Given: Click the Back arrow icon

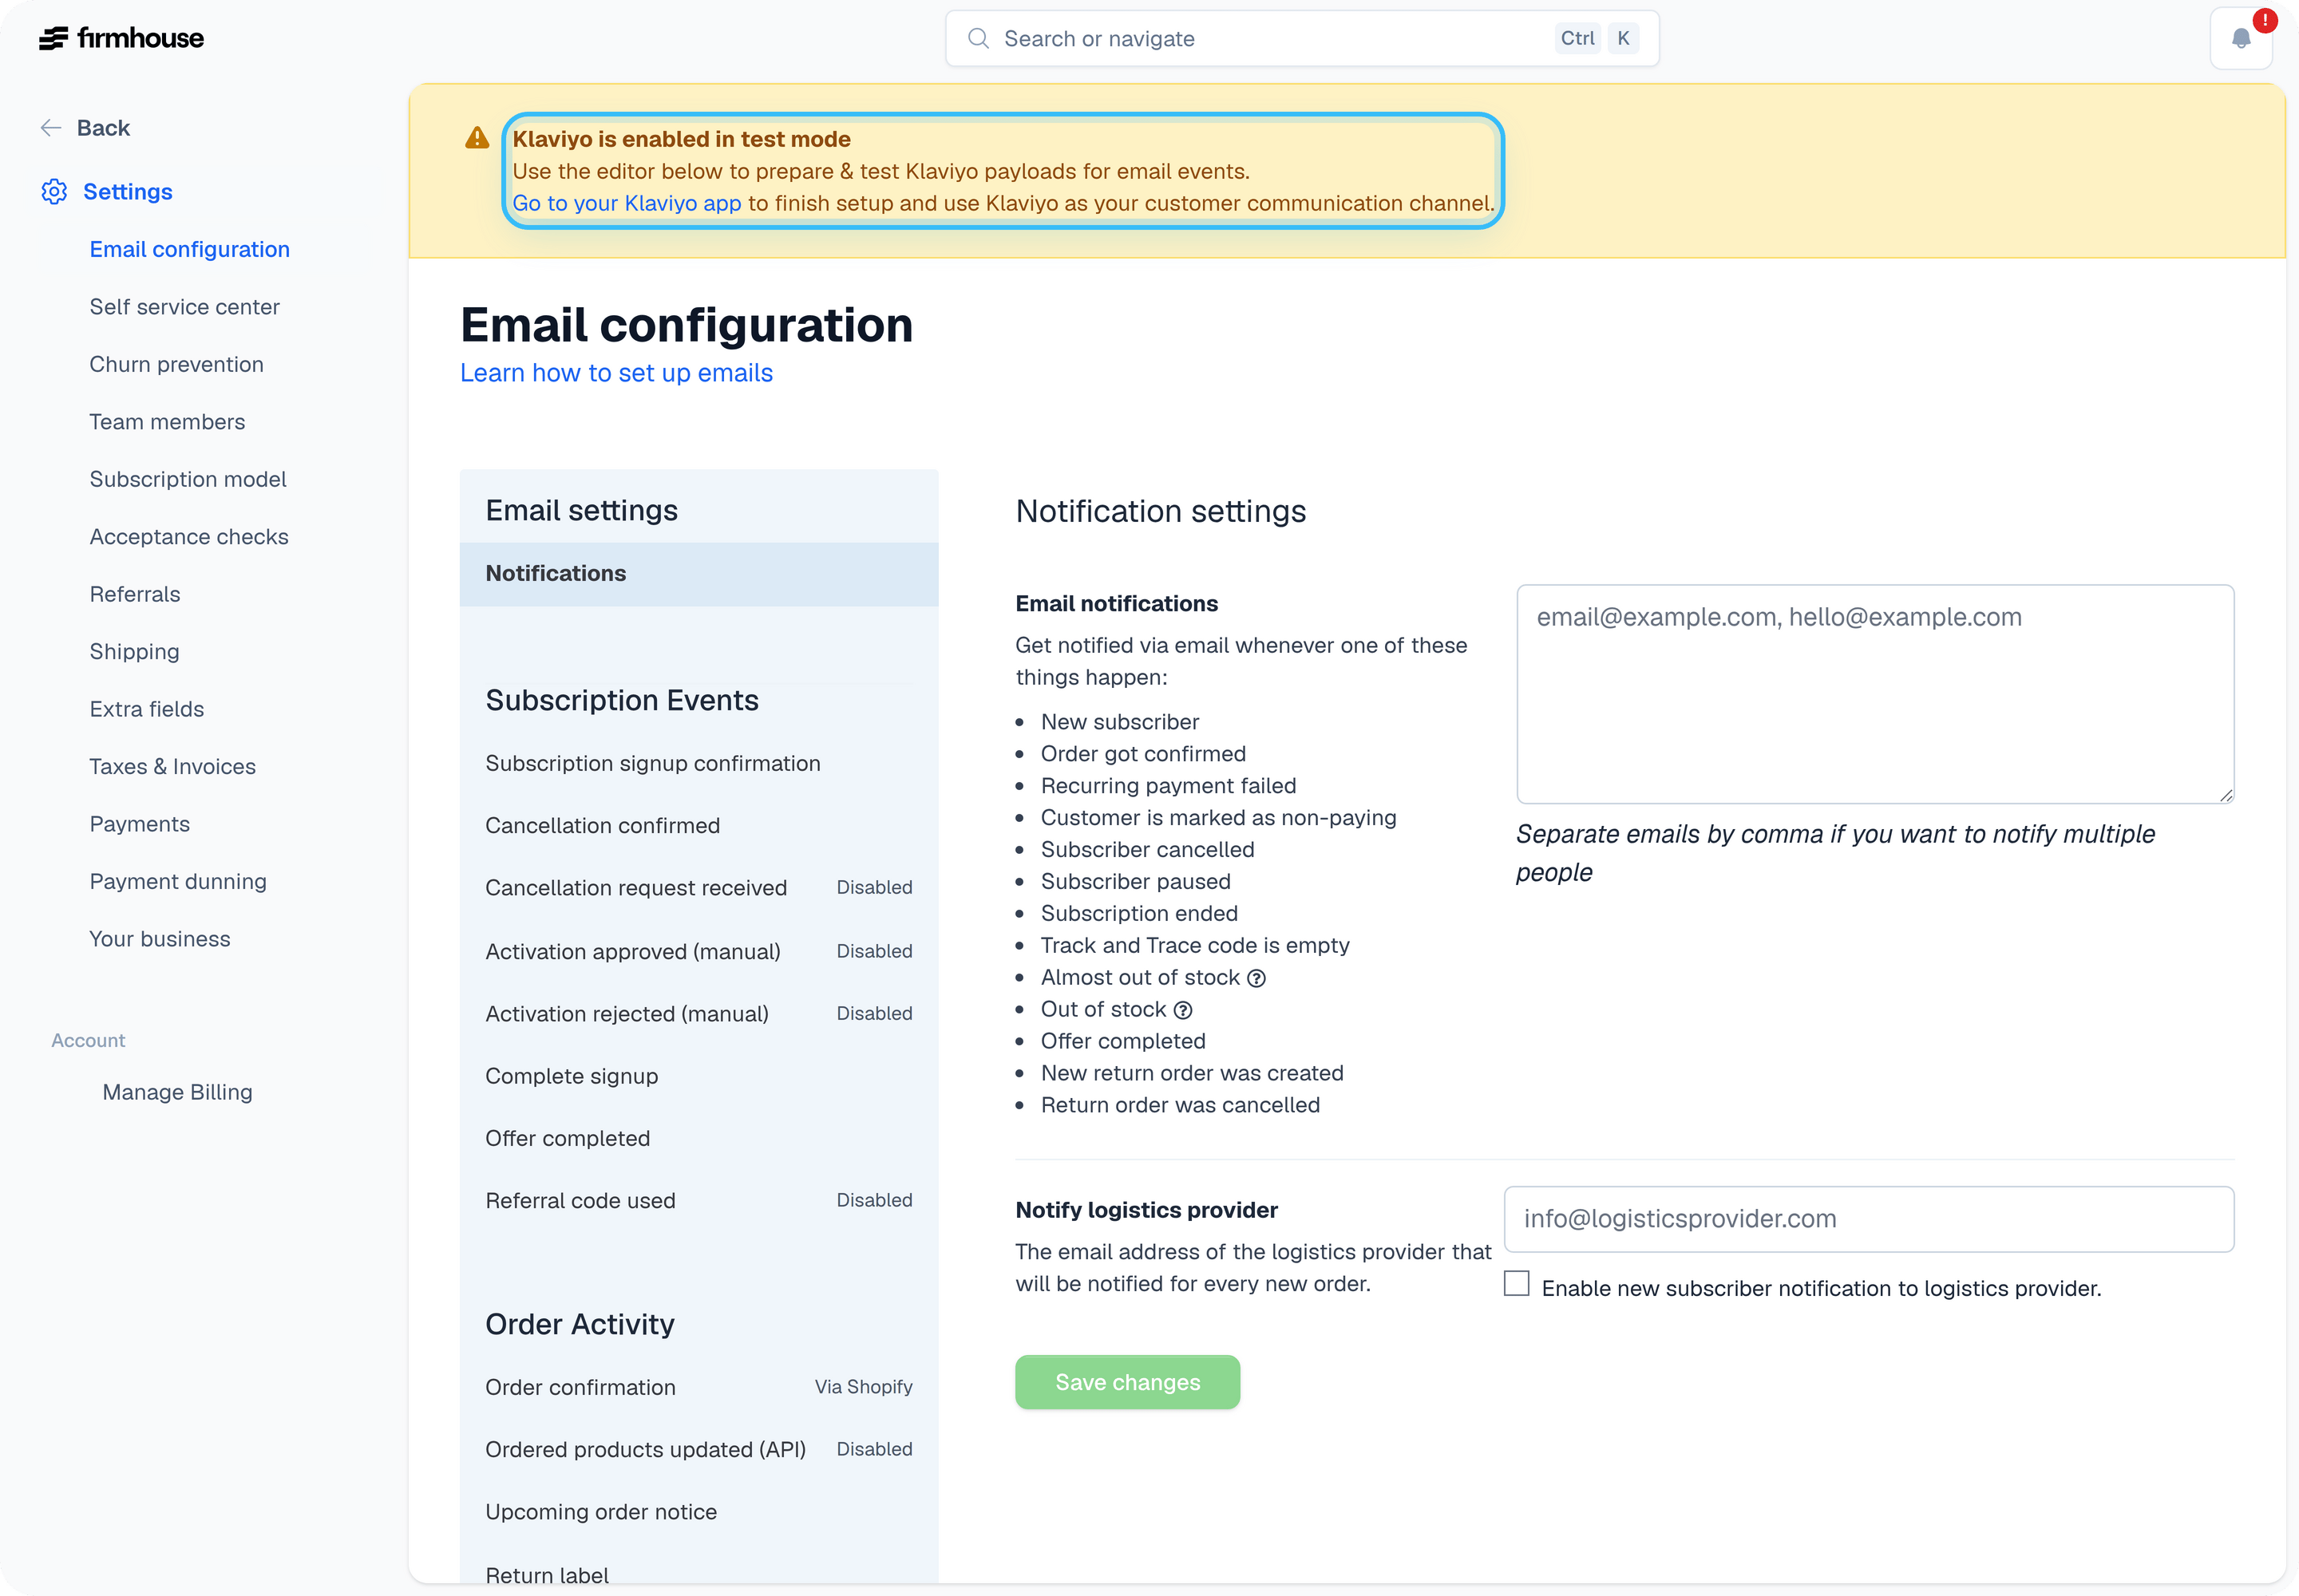Looking at the screenshot, I should tap(51, 128).
